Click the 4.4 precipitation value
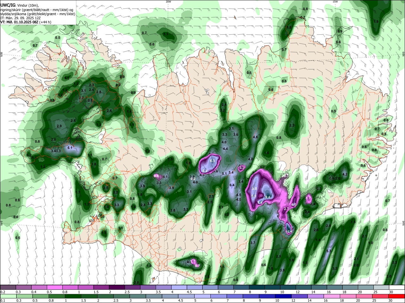This screenshot has width=405, height=303. (225, 149)
